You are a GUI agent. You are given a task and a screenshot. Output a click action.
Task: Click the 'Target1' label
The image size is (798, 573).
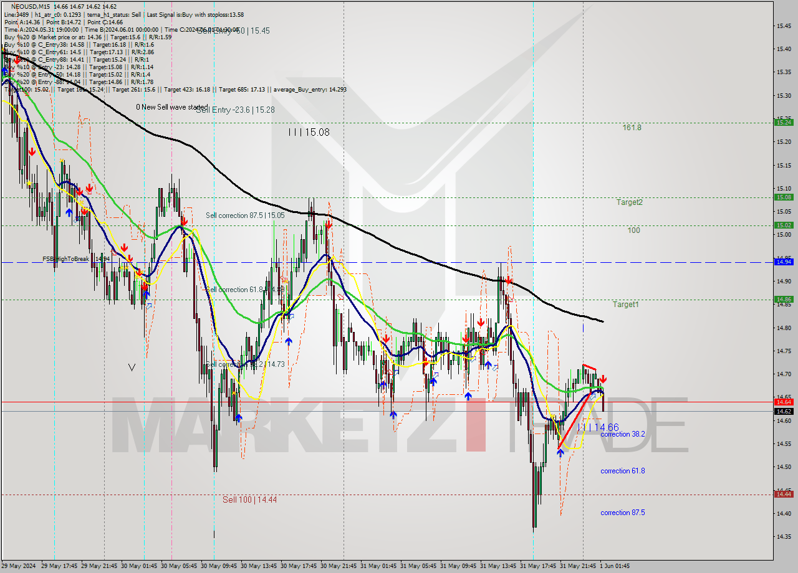[625, 305]
